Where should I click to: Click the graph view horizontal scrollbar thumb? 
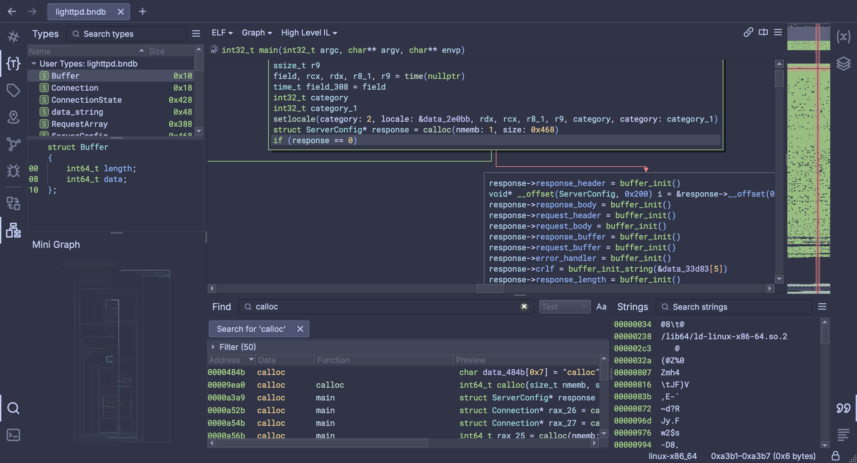click(x=489, y=288)
